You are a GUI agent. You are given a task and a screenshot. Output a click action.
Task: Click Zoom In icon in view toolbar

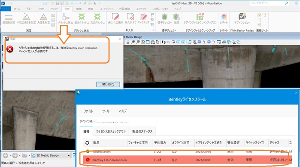133,42
